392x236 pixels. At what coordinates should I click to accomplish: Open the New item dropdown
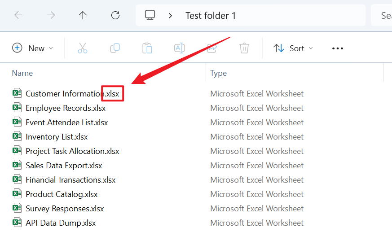click(32, 48)
